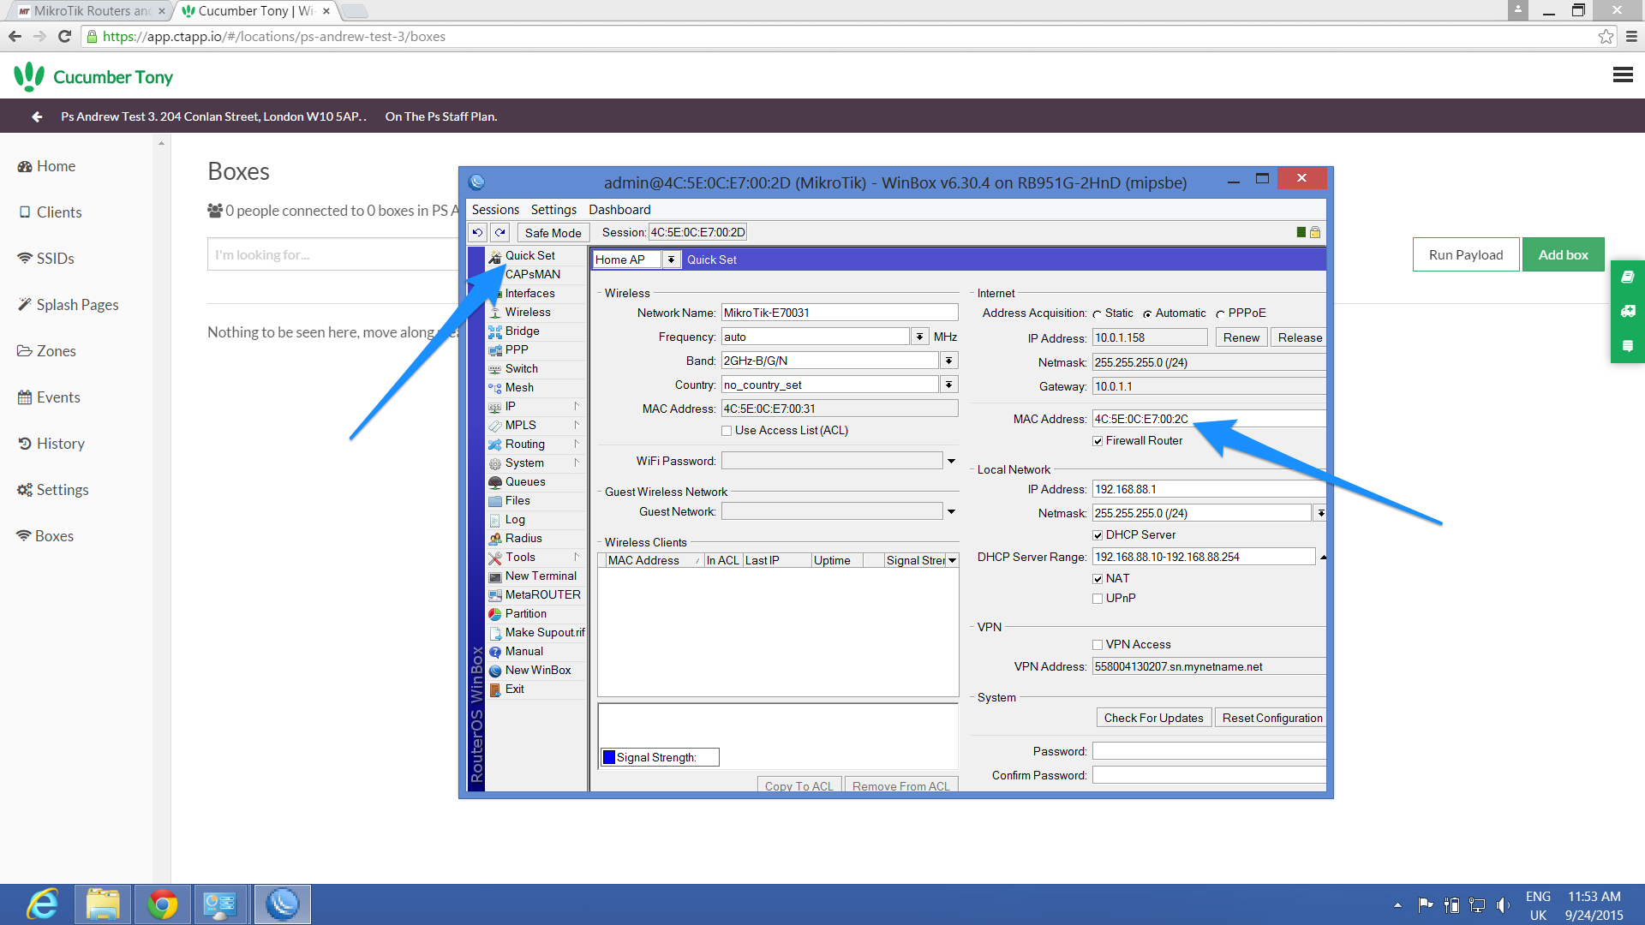Toggle the Firewall Router checkbox
This screenshot has height=925, width=1645.
1098,441
